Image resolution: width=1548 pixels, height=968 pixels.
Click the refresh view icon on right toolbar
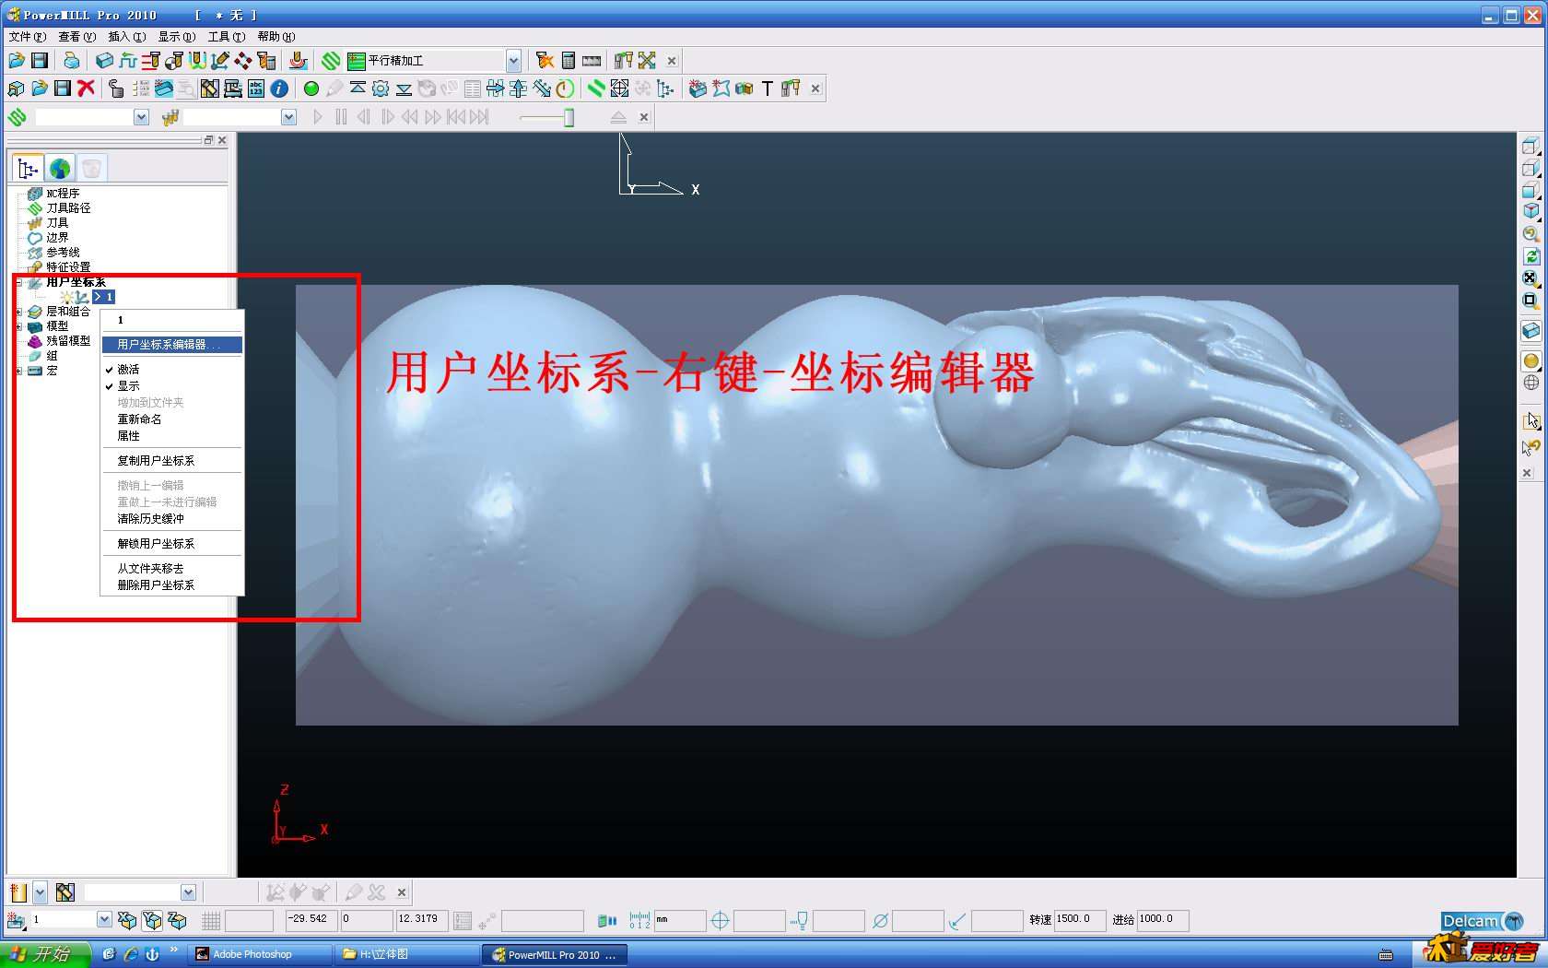[1530, 256]
